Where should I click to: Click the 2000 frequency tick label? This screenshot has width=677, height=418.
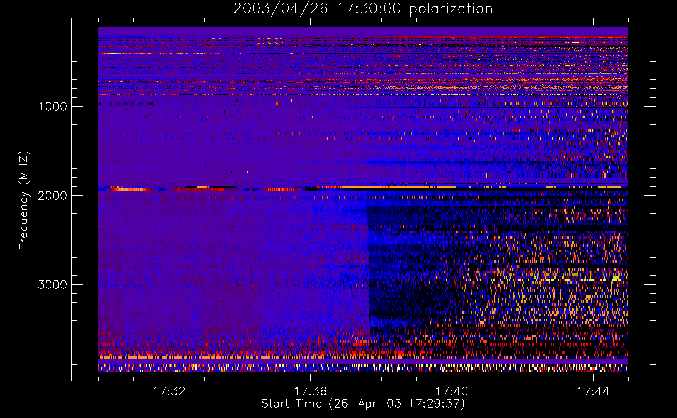point(52,196)
